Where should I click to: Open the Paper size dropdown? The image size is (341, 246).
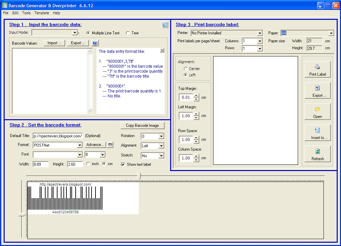(x=331, y=33)
